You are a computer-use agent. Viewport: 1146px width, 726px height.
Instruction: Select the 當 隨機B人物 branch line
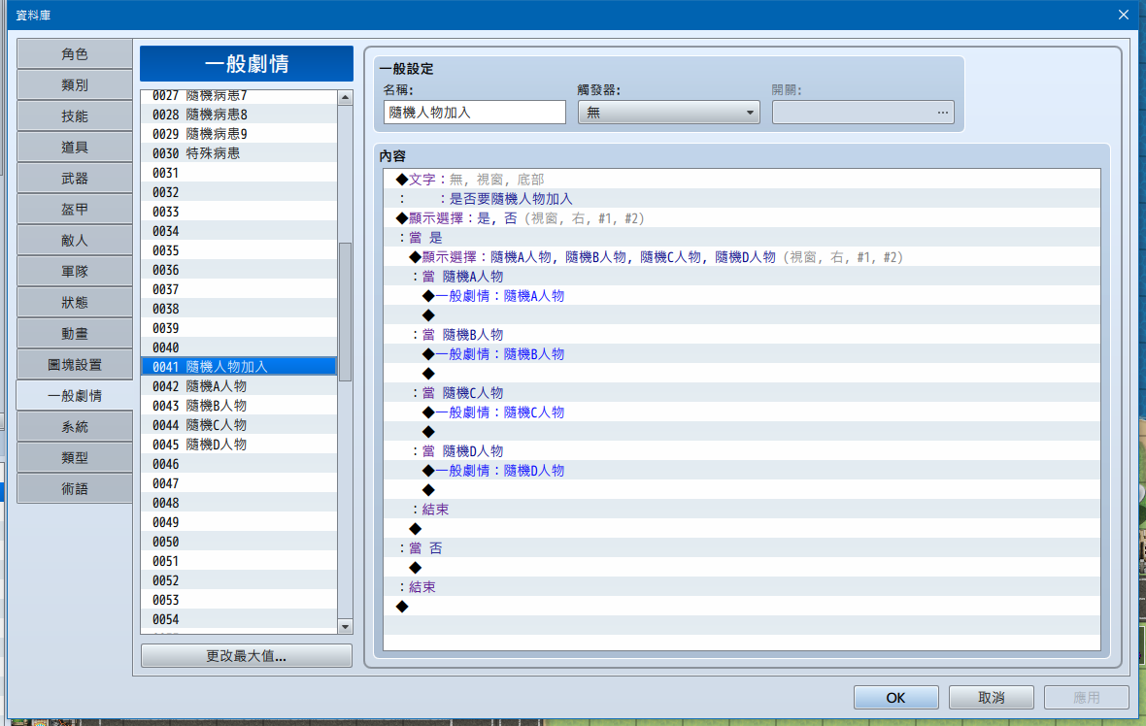pos(742,335)
